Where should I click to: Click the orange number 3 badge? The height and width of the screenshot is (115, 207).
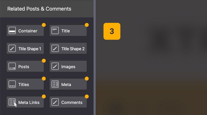pyautogui.click(x=112, y=31)
